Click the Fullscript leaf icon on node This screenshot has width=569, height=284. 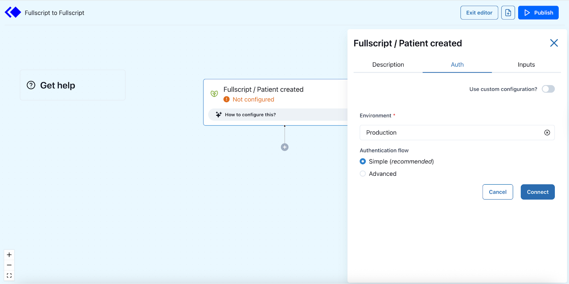coord(214,94)
